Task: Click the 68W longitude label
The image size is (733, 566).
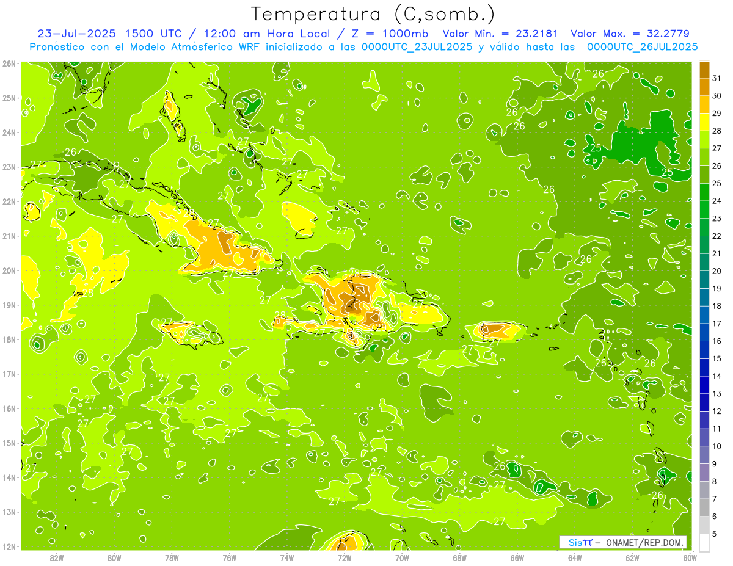Action: (x=460, y=557)
